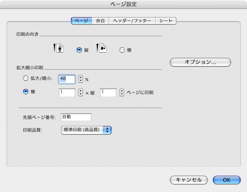Viewport: 247px width, 192px height.
Task: Select the 横 fit-to-pages radio button
Action: pyautogui.click(x=26, y=92)
